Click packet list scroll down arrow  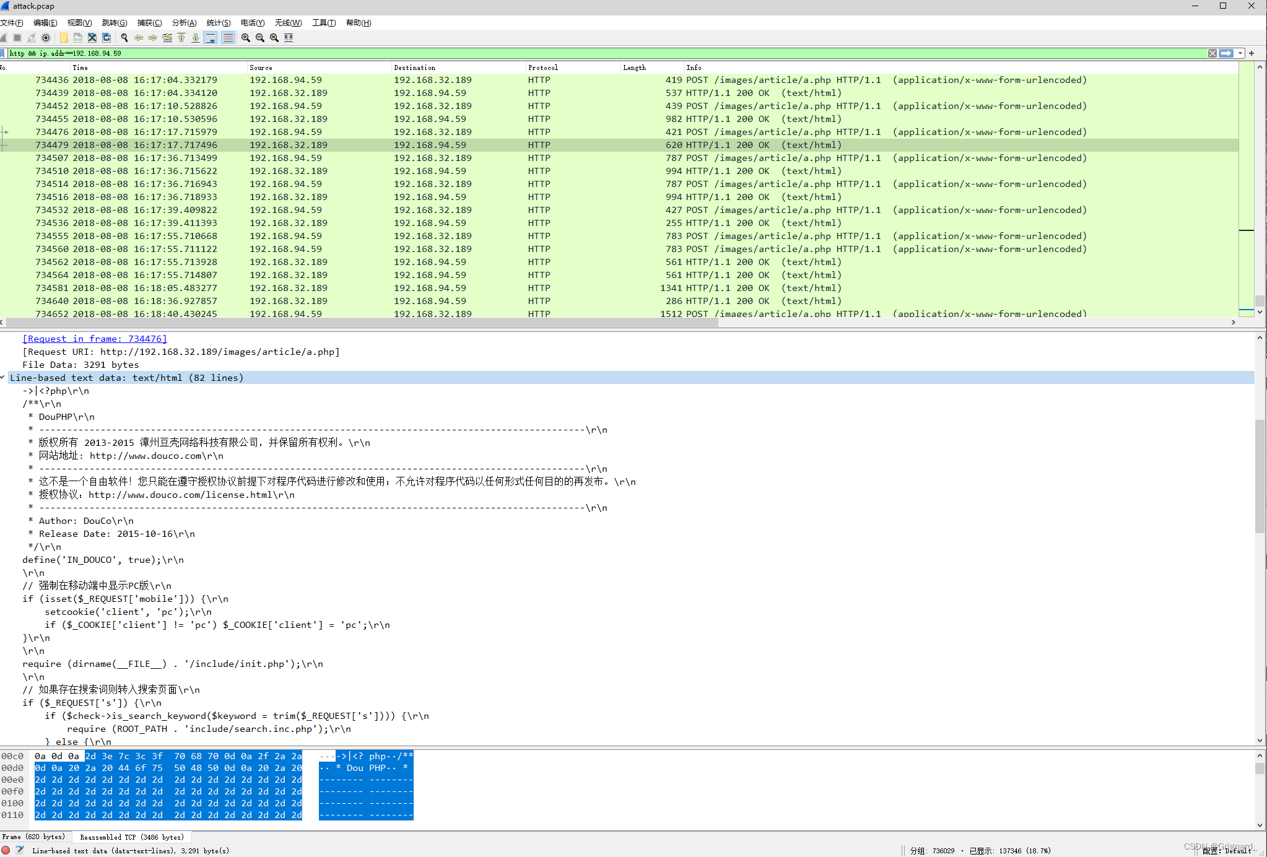(x=1260, y=312)
